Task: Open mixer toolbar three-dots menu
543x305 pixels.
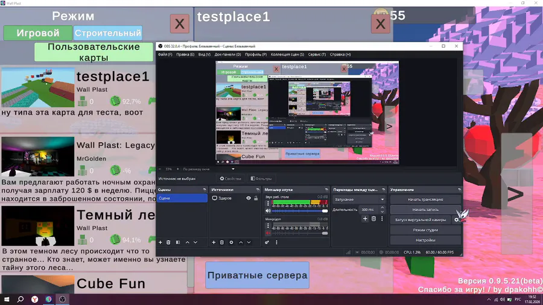Action: click(276, 242)
